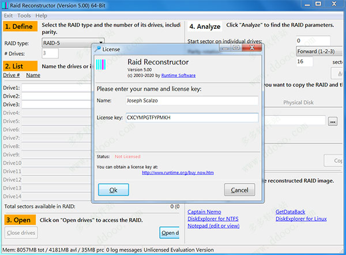This screenshot has width=346, height=255.
Task: Click the Name column header
Action: click(x=33, y=75)
